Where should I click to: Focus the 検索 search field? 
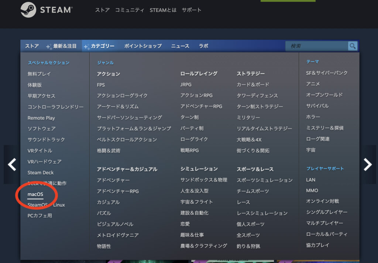point(317,46)
